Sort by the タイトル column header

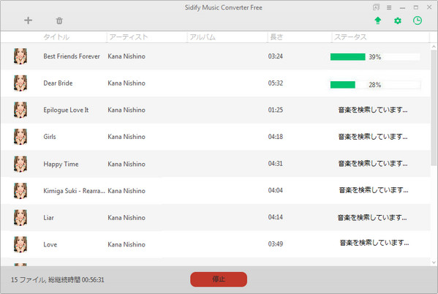pos(56,37)
